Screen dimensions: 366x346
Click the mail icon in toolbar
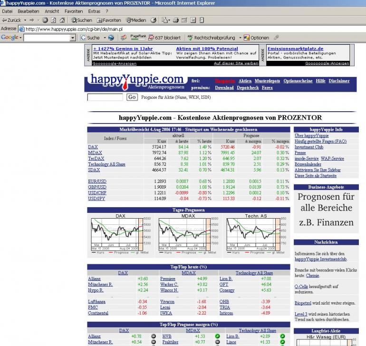click(x=164, y=20)
